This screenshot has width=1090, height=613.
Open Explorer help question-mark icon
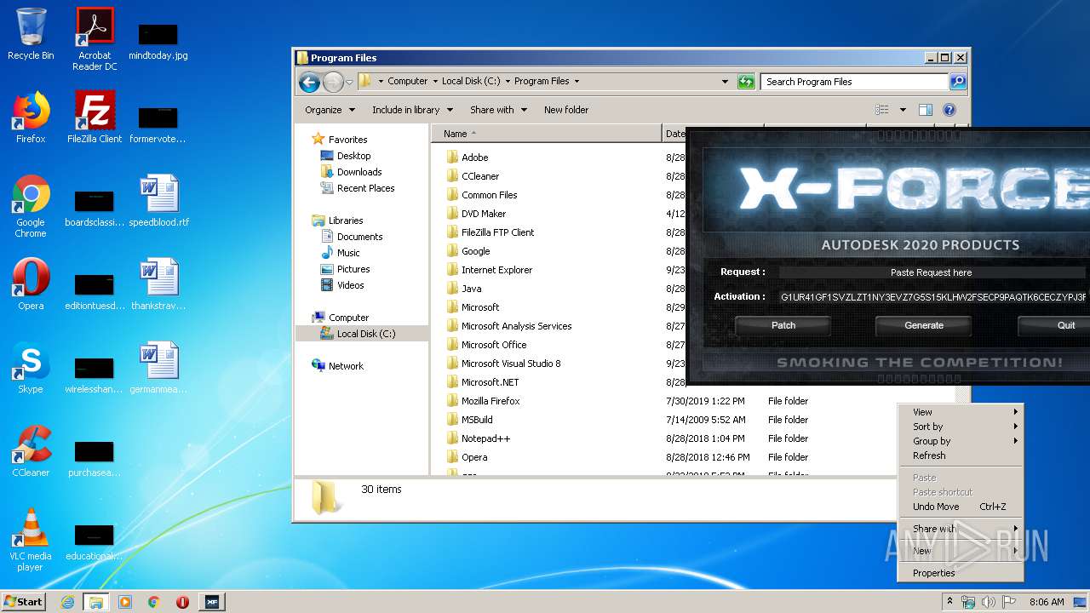point(949,110)
